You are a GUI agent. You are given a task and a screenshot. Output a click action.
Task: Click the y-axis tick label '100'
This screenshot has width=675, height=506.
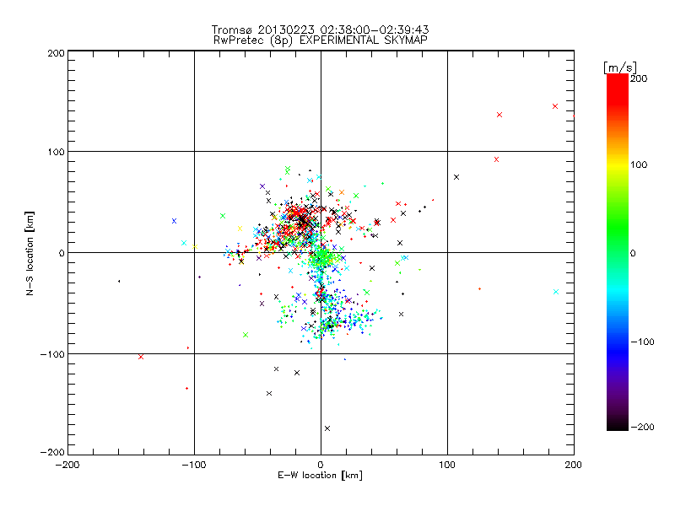click(56, 152)
